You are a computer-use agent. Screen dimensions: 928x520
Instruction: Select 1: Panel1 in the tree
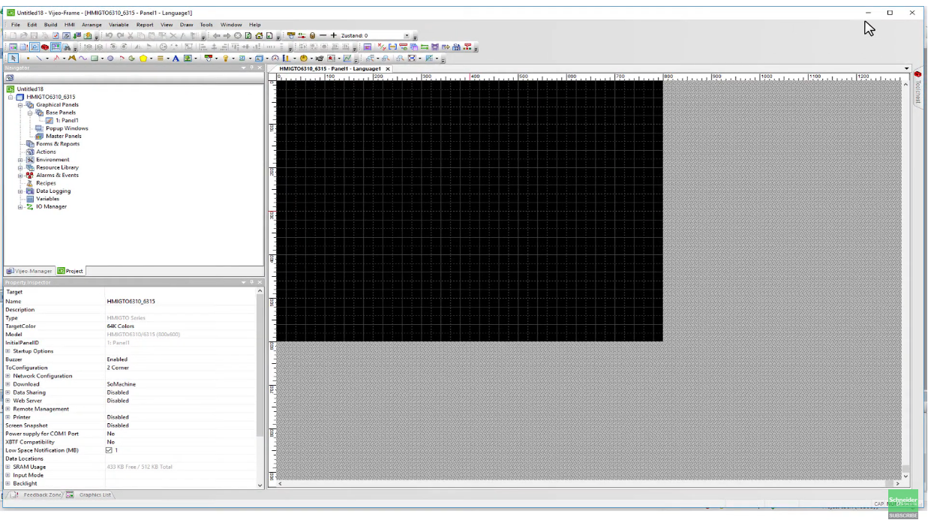tap(67, 120)
